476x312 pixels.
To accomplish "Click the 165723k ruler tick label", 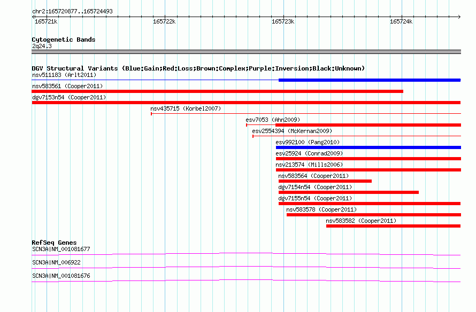I will coord(283,21).
